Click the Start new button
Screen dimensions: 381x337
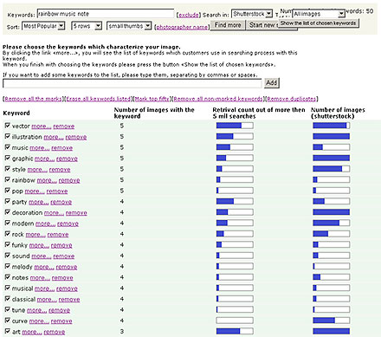[x=262, y=25]
